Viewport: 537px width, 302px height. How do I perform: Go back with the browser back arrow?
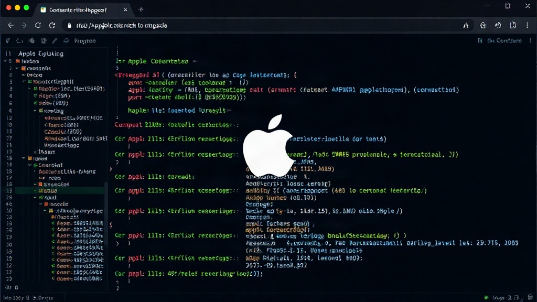click(11, 25)
